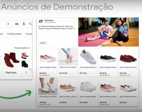This screenshot has height=112, width=142.
Task: Click the Tênis Vizzano Camurça title link
Action: click(128, 67)
